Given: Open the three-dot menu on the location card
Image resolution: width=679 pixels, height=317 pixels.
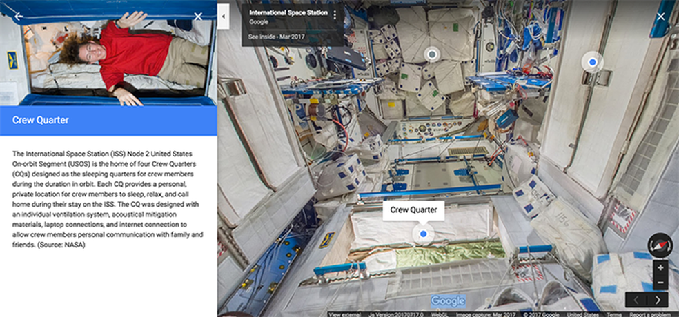Looking at the screenshot, I should [335, 15].
